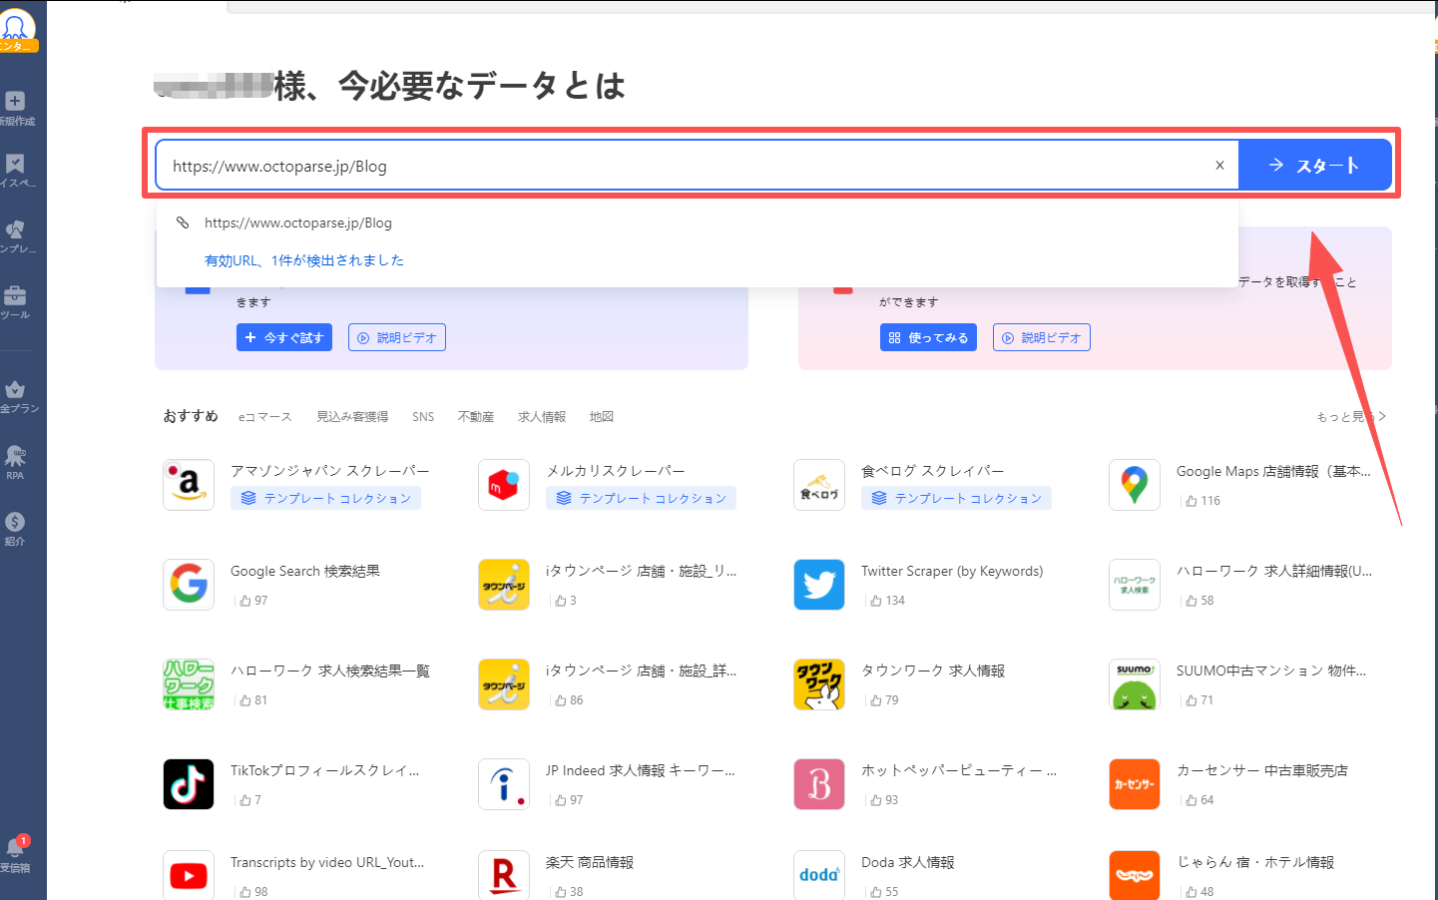The image size is (1438, 900).
Task: Click the スタート button
Action: (x=1315, y=165)
